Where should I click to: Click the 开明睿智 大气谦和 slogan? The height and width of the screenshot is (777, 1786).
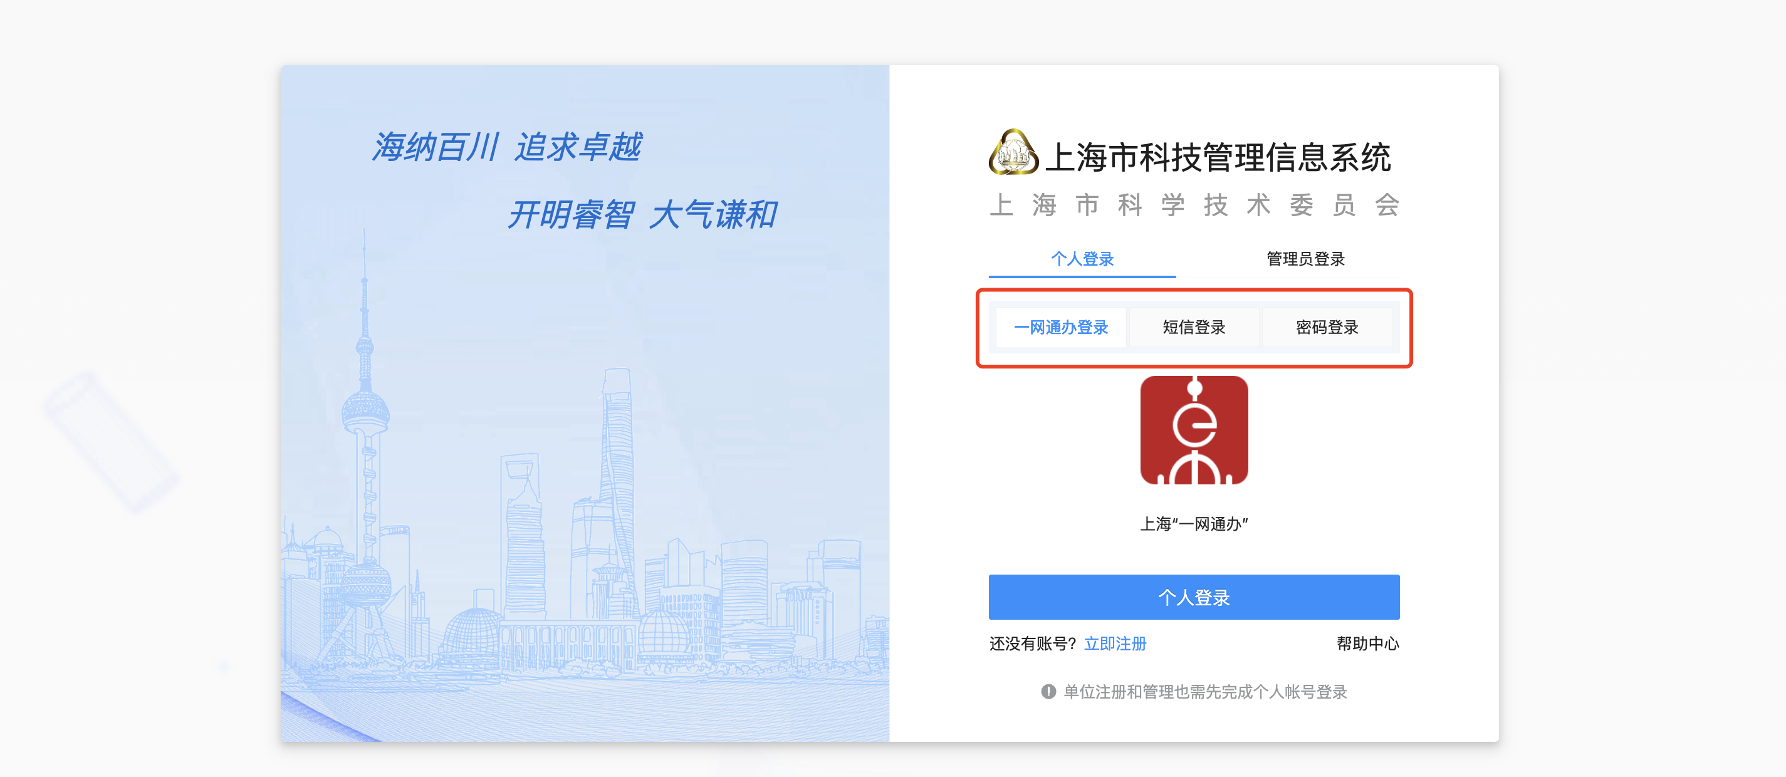click(x=642, y=214)
